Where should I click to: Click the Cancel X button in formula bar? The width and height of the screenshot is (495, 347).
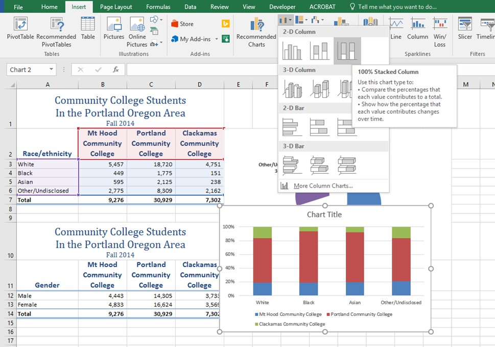(81, 70)
